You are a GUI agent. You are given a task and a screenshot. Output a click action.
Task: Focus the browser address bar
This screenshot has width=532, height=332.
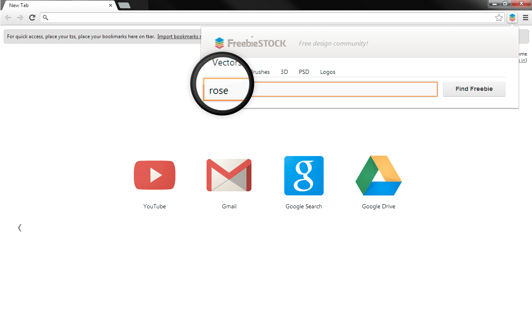click(273, 17)
